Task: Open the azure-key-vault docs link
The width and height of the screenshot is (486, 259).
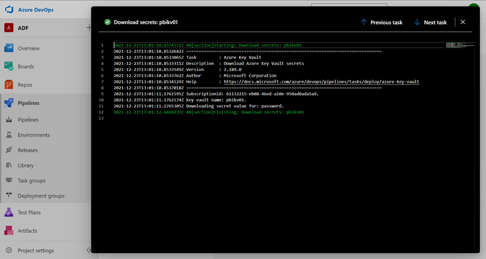Action: click(x=321, y=82)
